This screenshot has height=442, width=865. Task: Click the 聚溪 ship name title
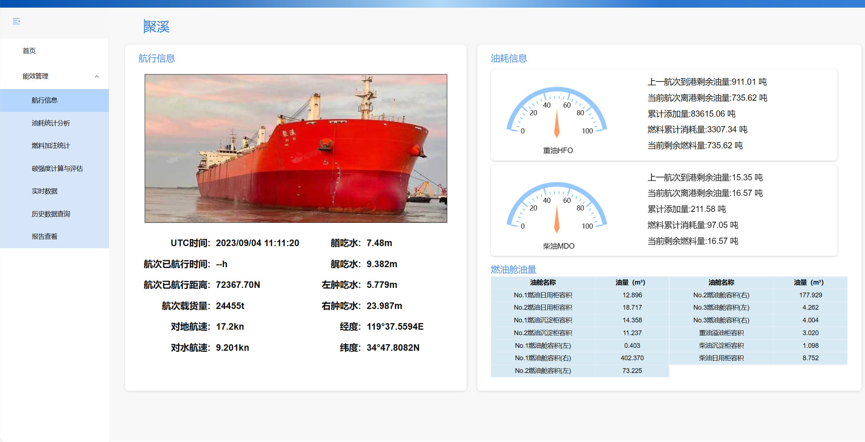[x=156, y=27]
